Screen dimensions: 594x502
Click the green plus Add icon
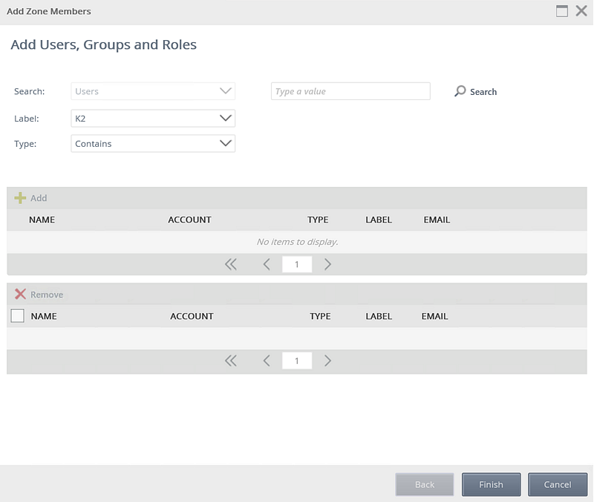[20, 198]
